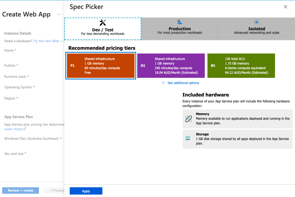Screen dimensions: 295x197
Task: Click the Create Web App title
Action: (26, 14)
